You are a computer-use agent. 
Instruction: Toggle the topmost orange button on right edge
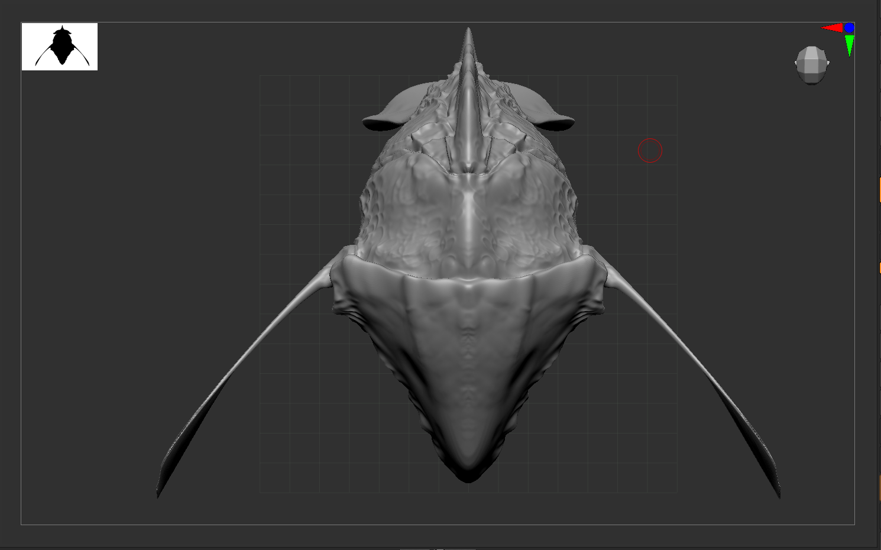click(879, 190)
